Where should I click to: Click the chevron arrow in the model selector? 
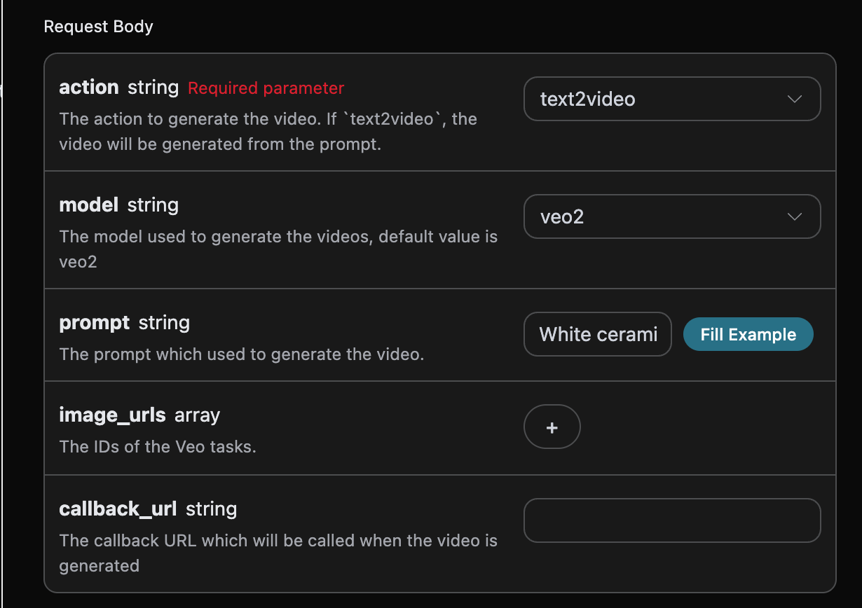[x=795, y=216]
